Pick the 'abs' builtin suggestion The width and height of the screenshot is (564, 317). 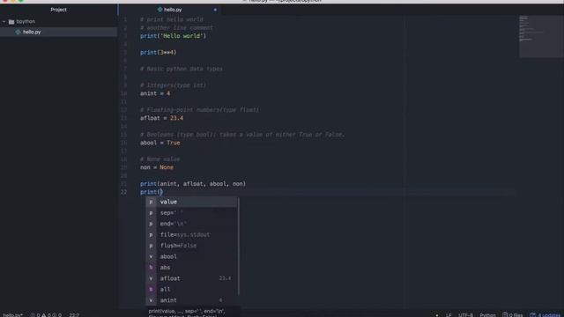click(191, 268)
